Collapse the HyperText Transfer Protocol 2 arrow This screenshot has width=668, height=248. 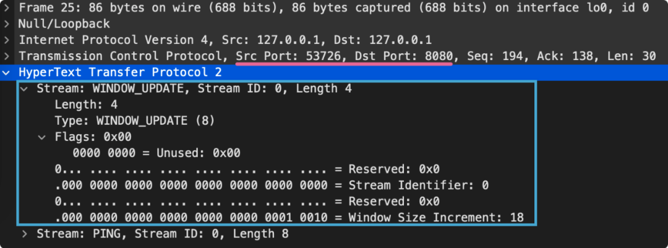click(7, 72)
